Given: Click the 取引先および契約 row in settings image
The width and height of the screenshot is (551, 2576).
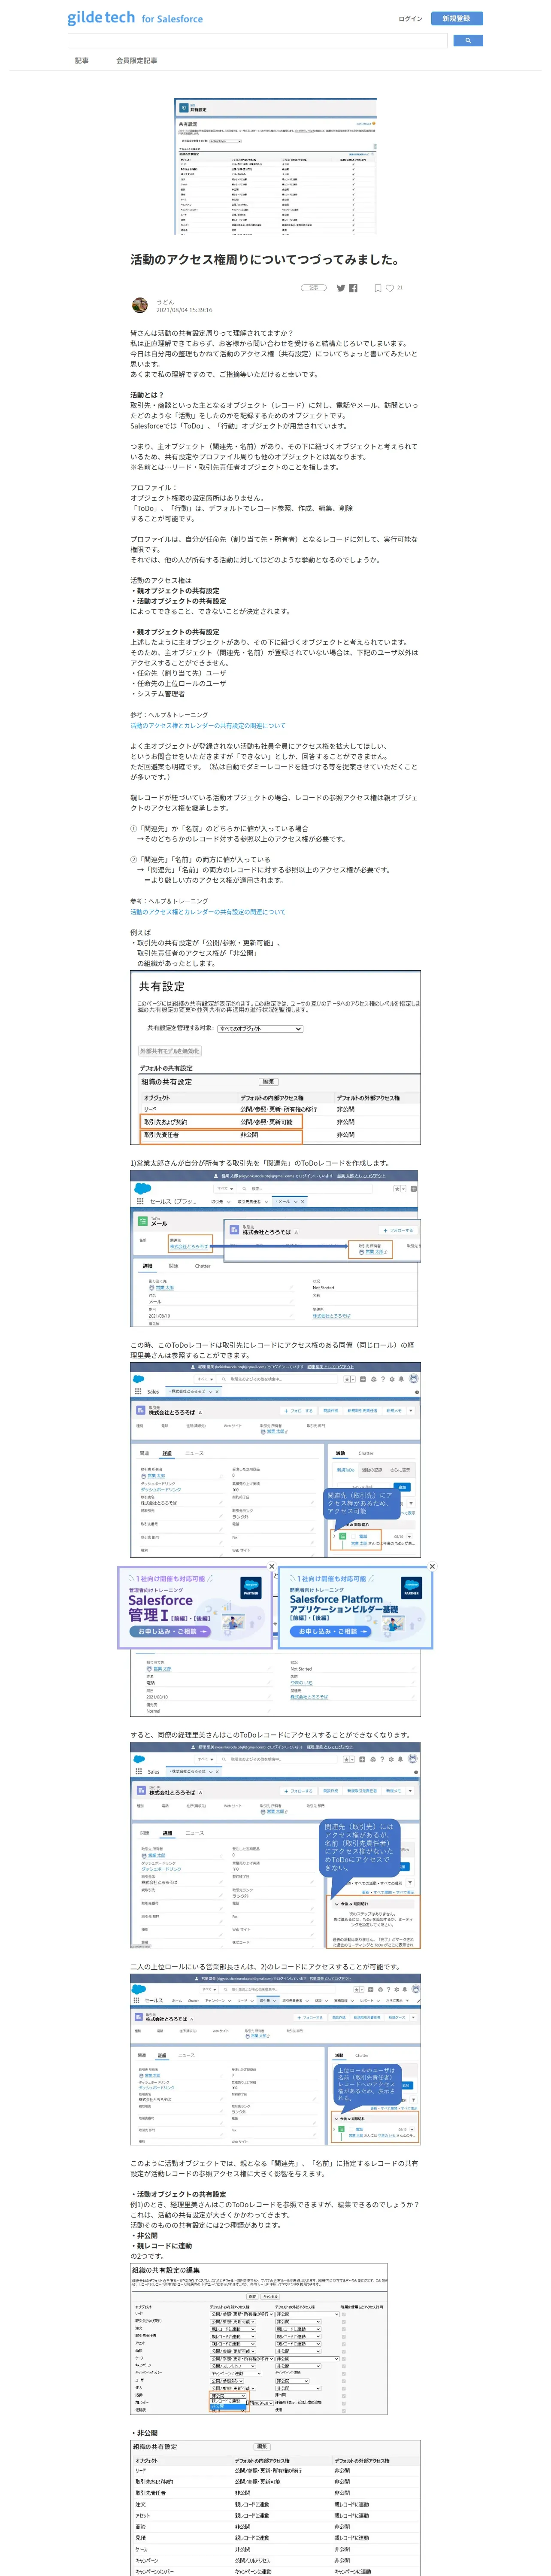Looking at the screenshot, I should pyautogui.click(x=220, y=1122).
